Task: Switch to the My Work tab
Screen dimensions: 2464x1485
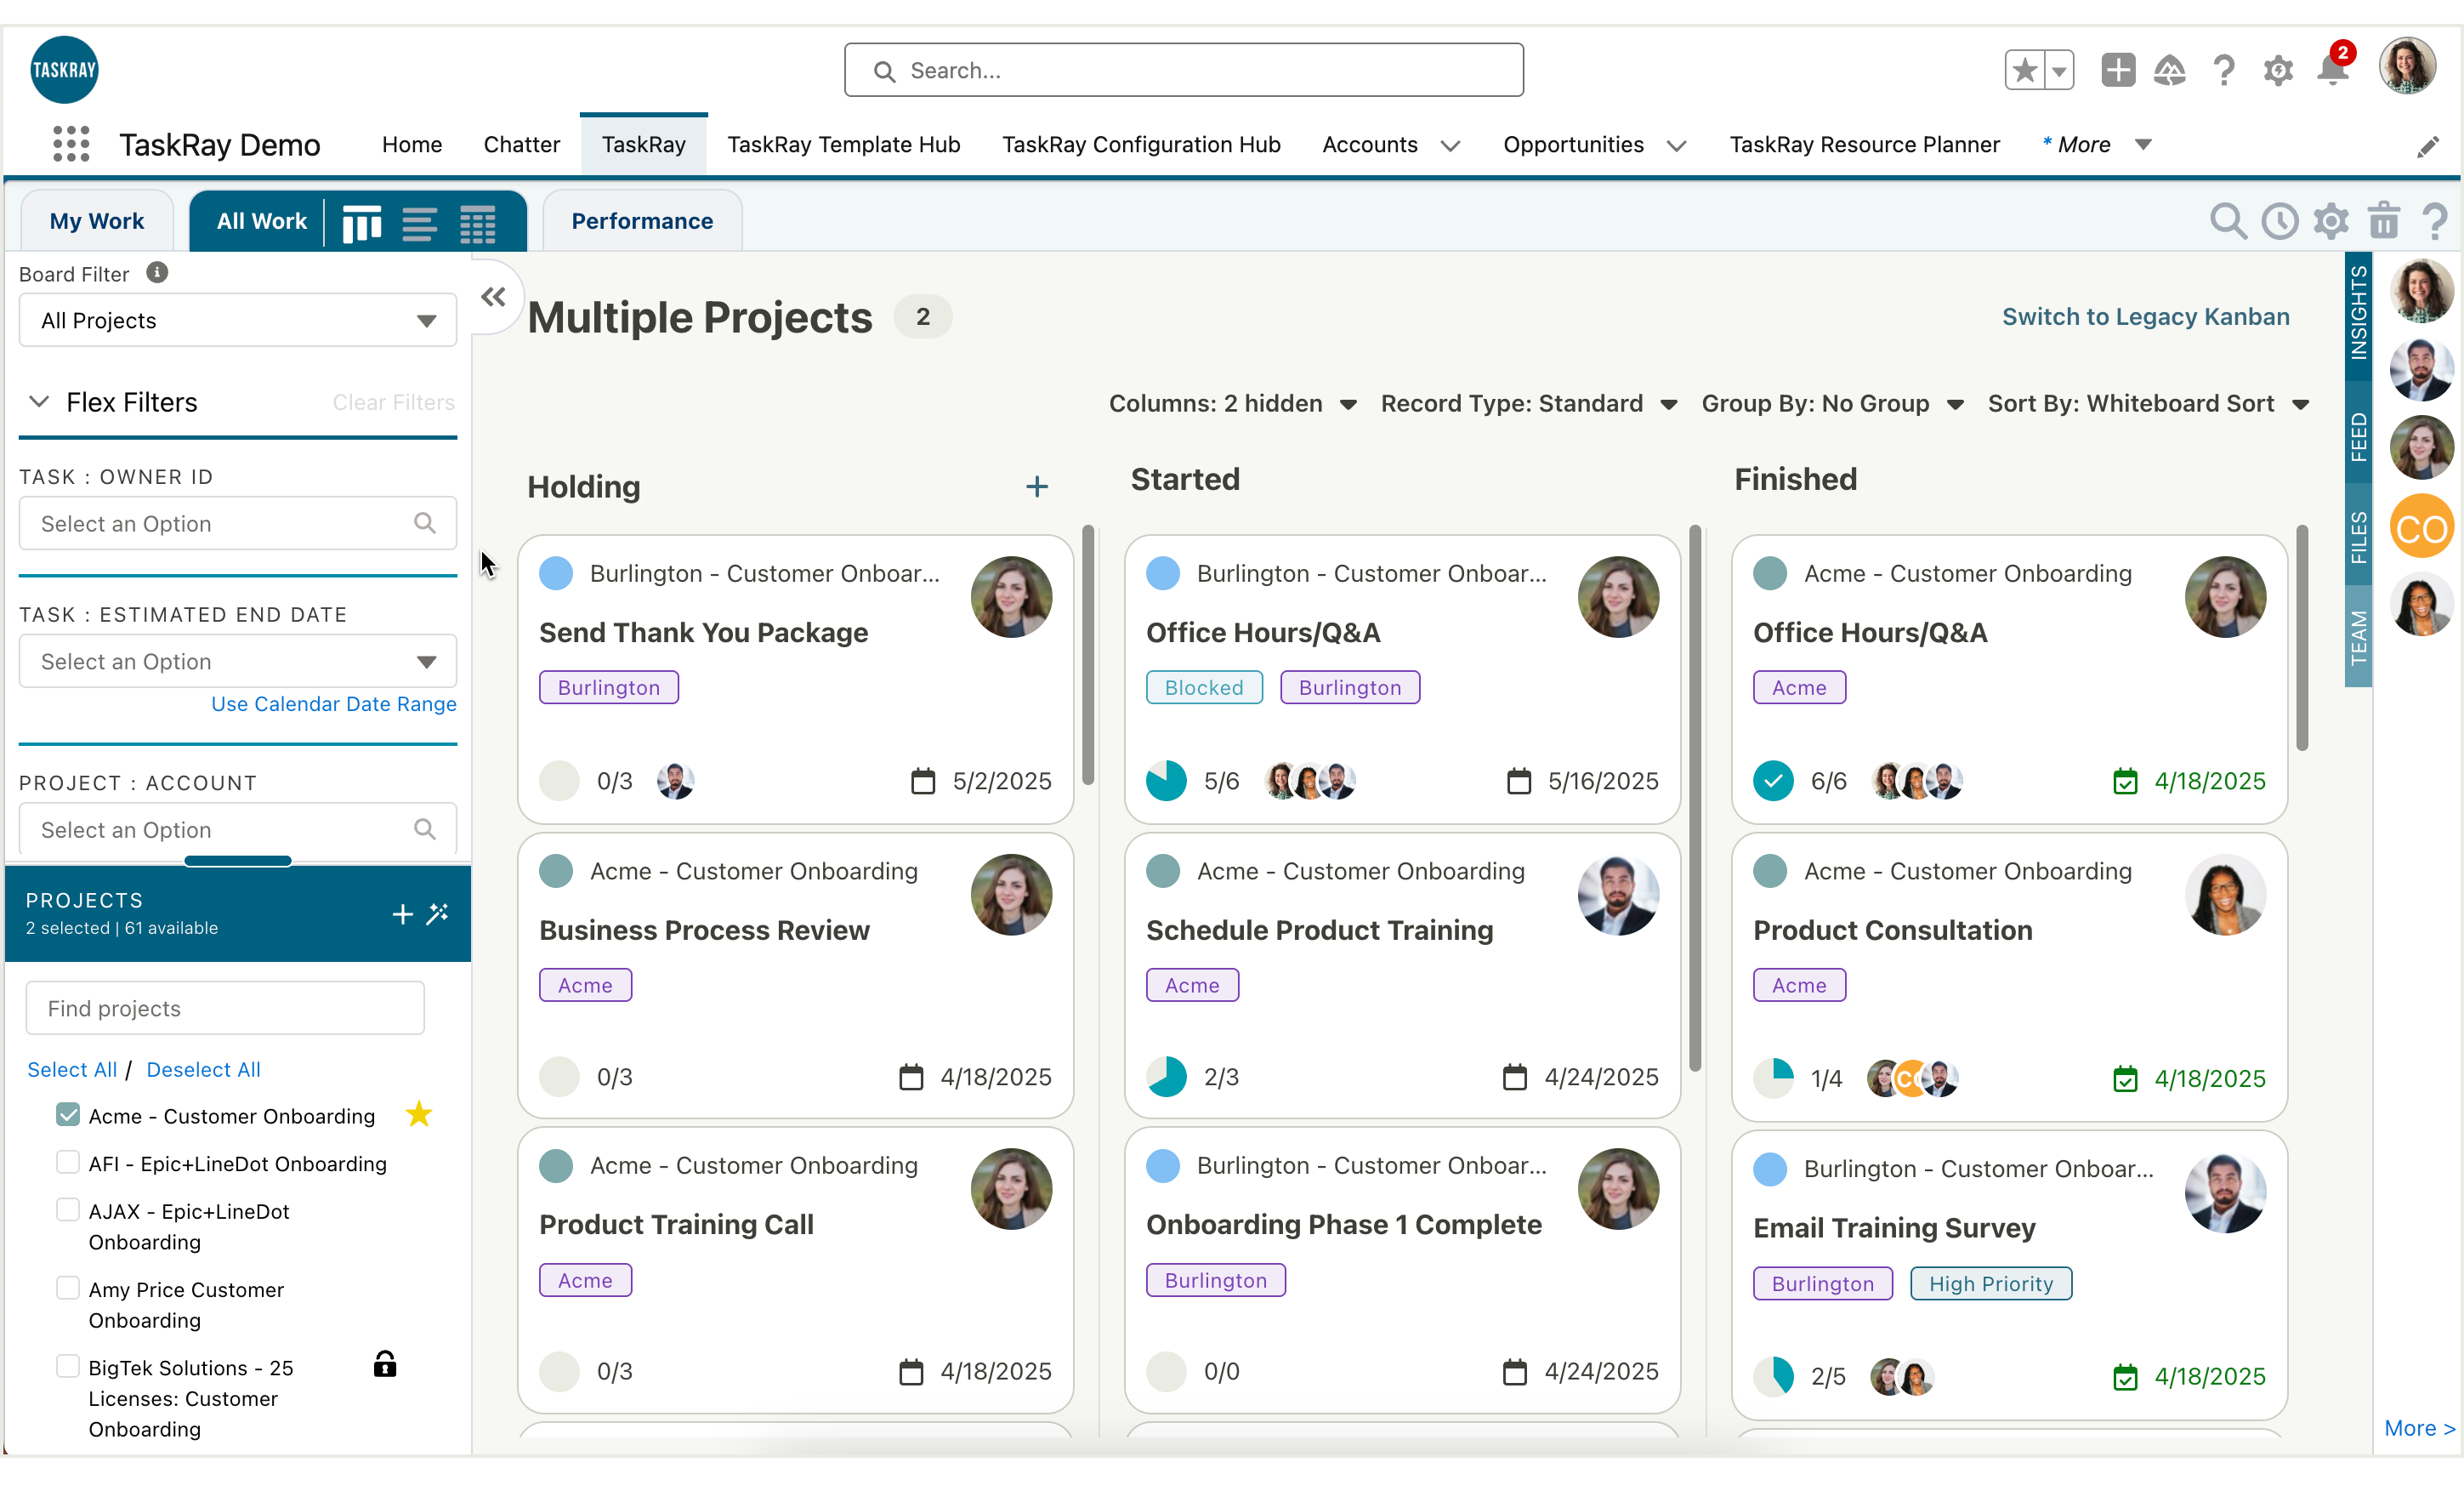Action: click(97, 221)
